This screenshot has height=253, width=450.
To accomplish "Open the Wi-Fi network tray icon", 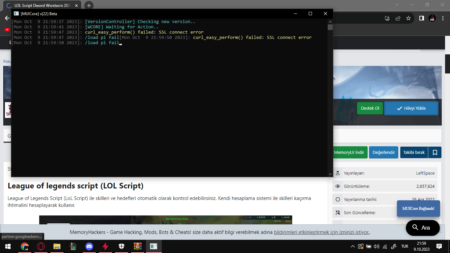I will 385,246.
